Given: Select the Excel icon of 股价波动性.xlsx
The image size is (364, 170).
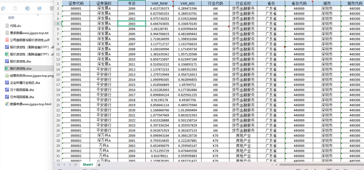Looking at the screenshot, I should (x=7, y=68).
